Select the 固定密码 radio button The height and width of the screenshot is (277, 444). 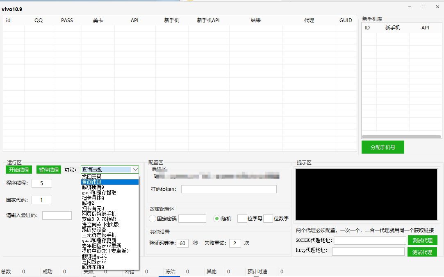[153, 219]
